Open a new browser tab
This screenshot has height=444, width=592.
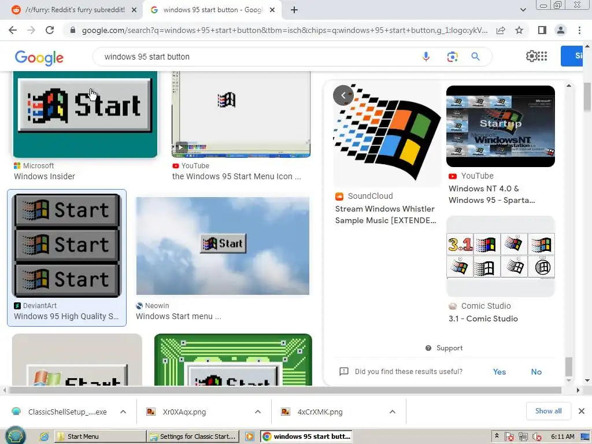[294, 10]
